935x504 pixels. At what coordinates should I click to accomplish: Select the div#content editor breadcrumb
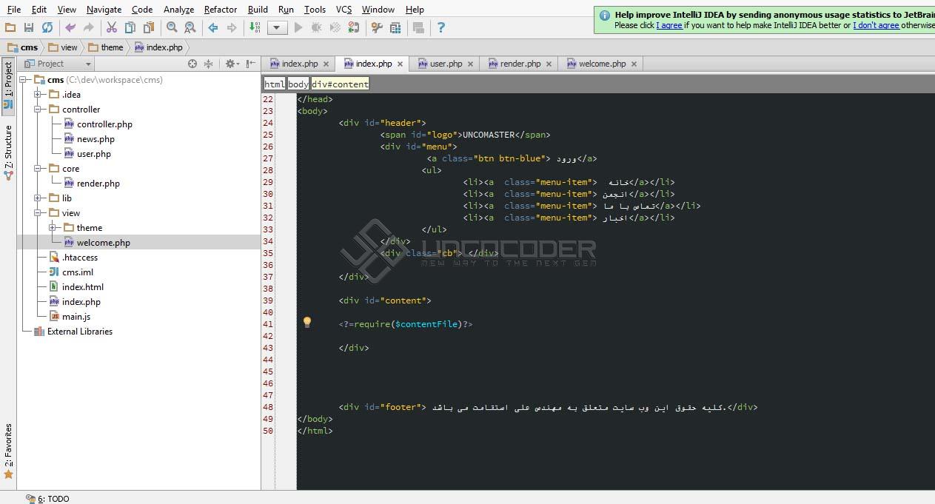[340, 84]
